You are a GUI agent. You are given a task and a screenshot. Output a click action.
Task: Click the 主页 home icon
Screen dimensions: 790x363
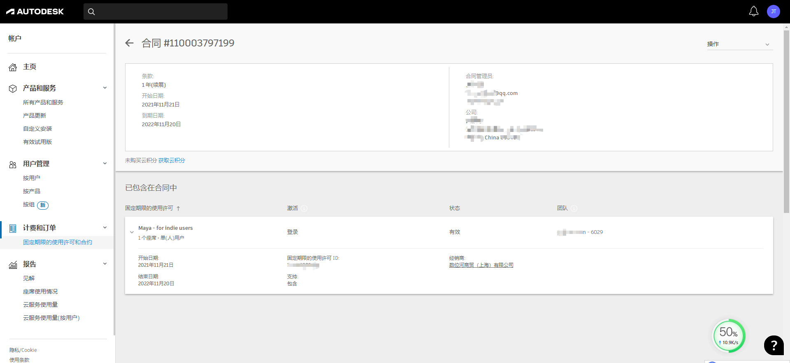coord(13,67)
